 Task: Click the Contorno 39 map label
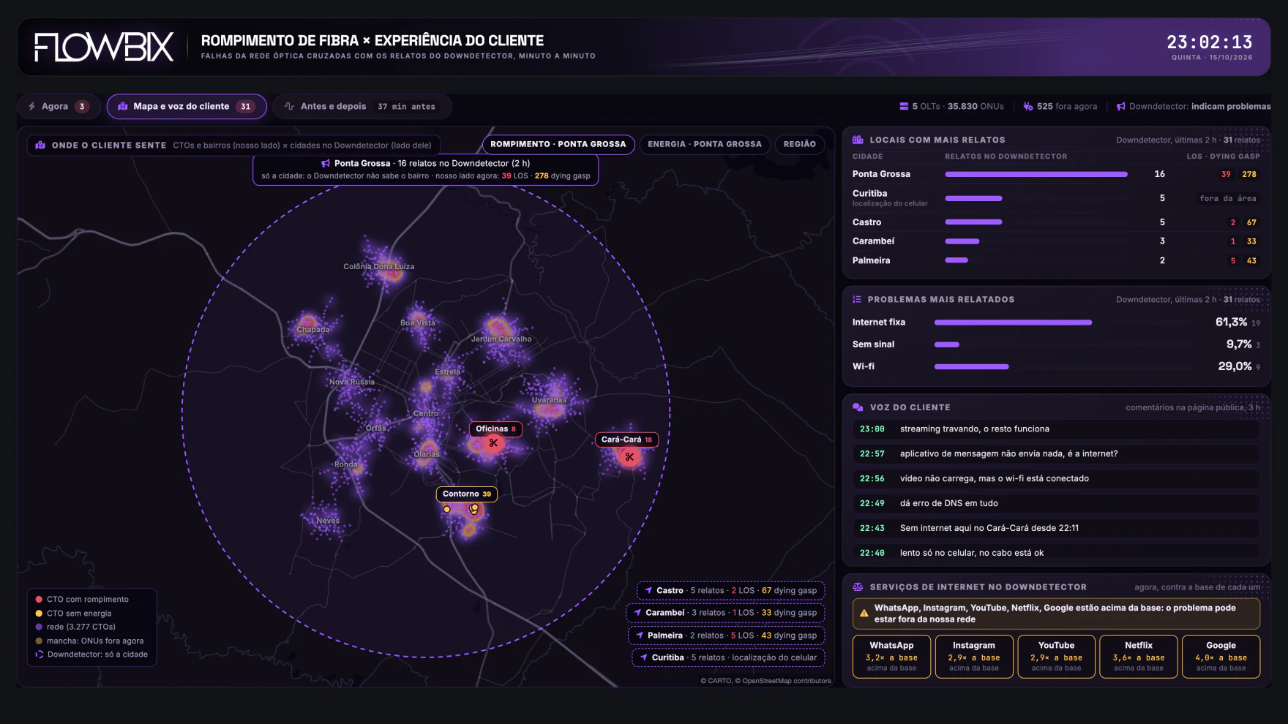[467, 494]
